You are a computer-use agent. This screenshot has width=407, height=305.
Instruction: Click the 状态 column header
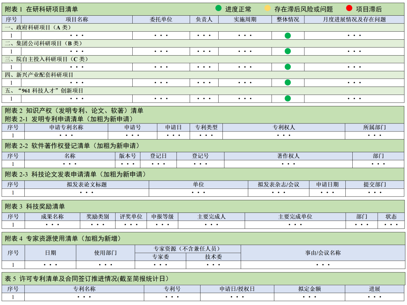391,217
